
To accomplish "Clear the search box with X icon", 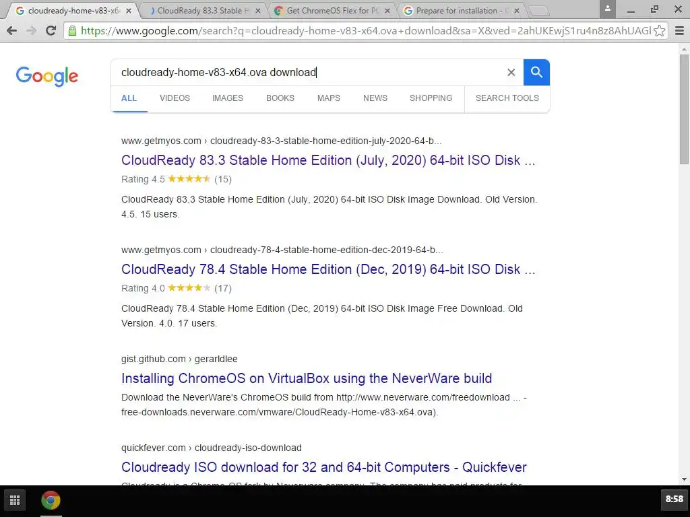I will click(x=511, y=72).
